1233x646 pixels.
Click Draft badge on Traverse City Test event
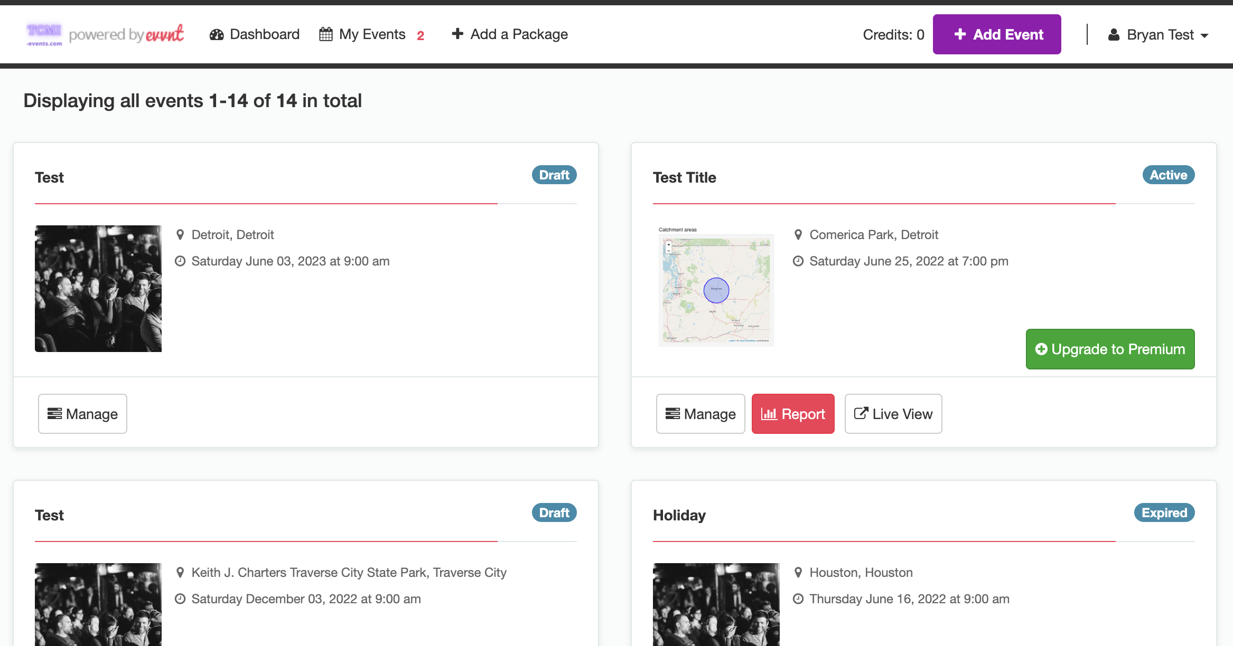pyautogui.click(x=554, y=512)
